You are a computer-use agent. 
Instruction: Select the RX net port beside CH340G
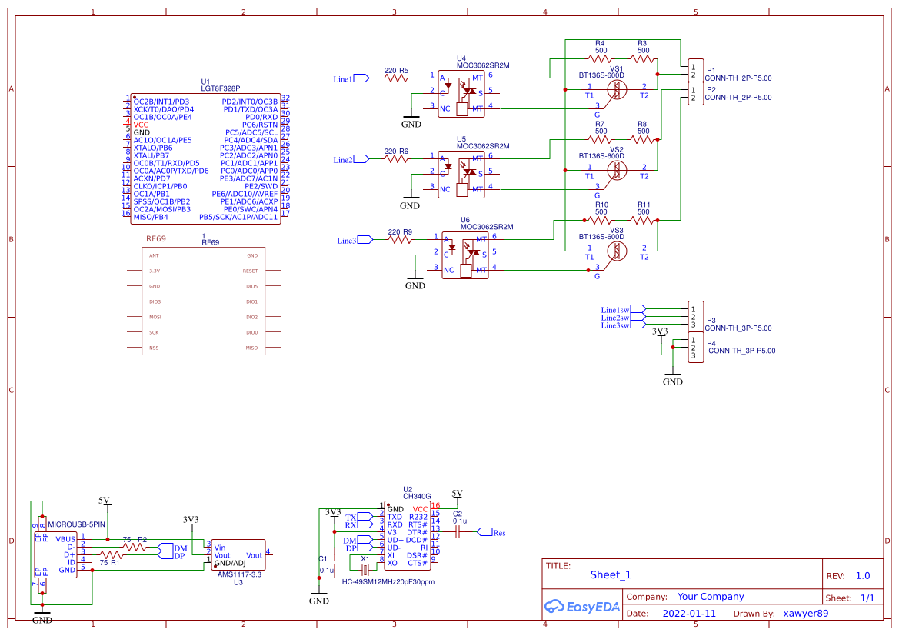click(x=365, y=524)
